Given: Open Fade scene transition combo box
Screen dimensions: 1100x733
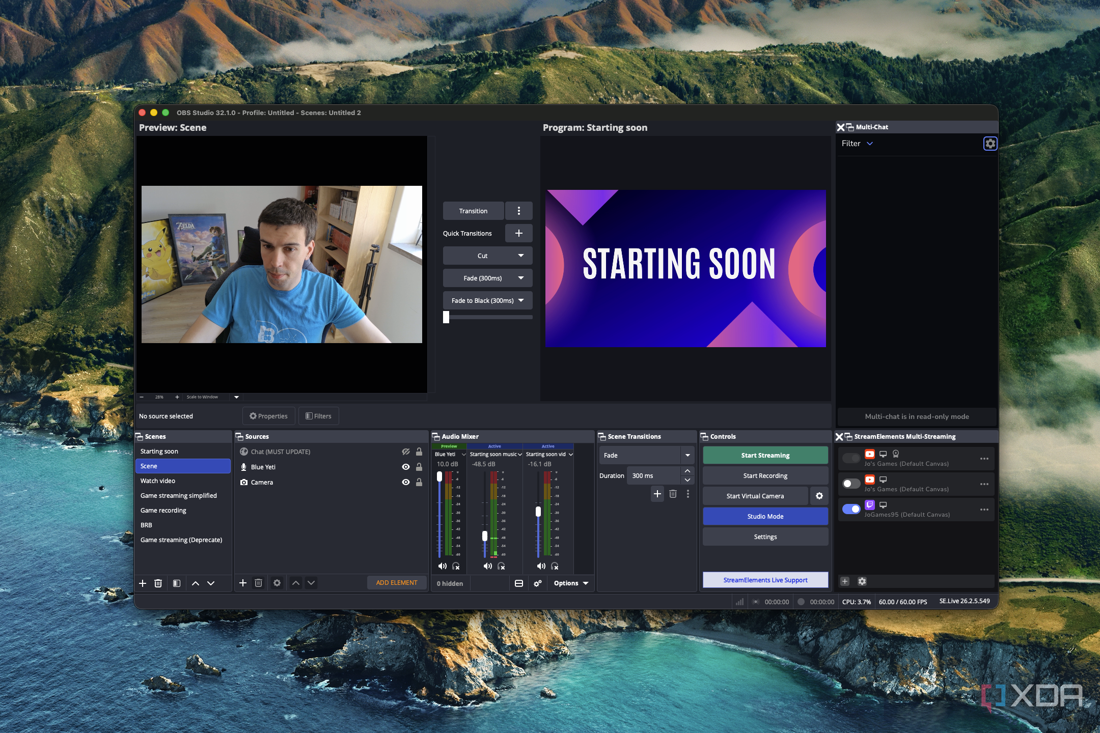Looking at the screenshot, I should coord(647,455).
